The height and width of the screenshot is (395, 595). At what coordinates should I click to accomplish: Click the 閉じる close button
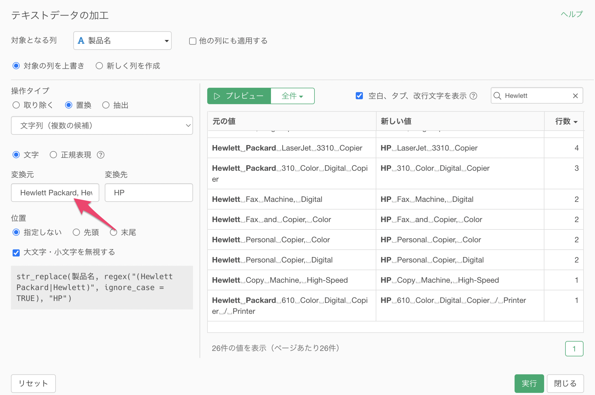pyautogui.click(x=565, y=384)
